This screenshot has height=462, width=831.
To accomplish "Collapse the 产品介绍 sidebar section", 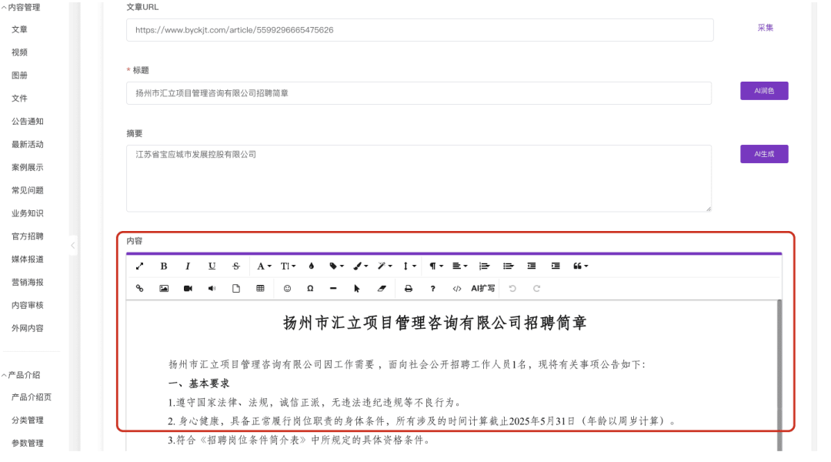I will pyautogui.click(x=22, y=375).
